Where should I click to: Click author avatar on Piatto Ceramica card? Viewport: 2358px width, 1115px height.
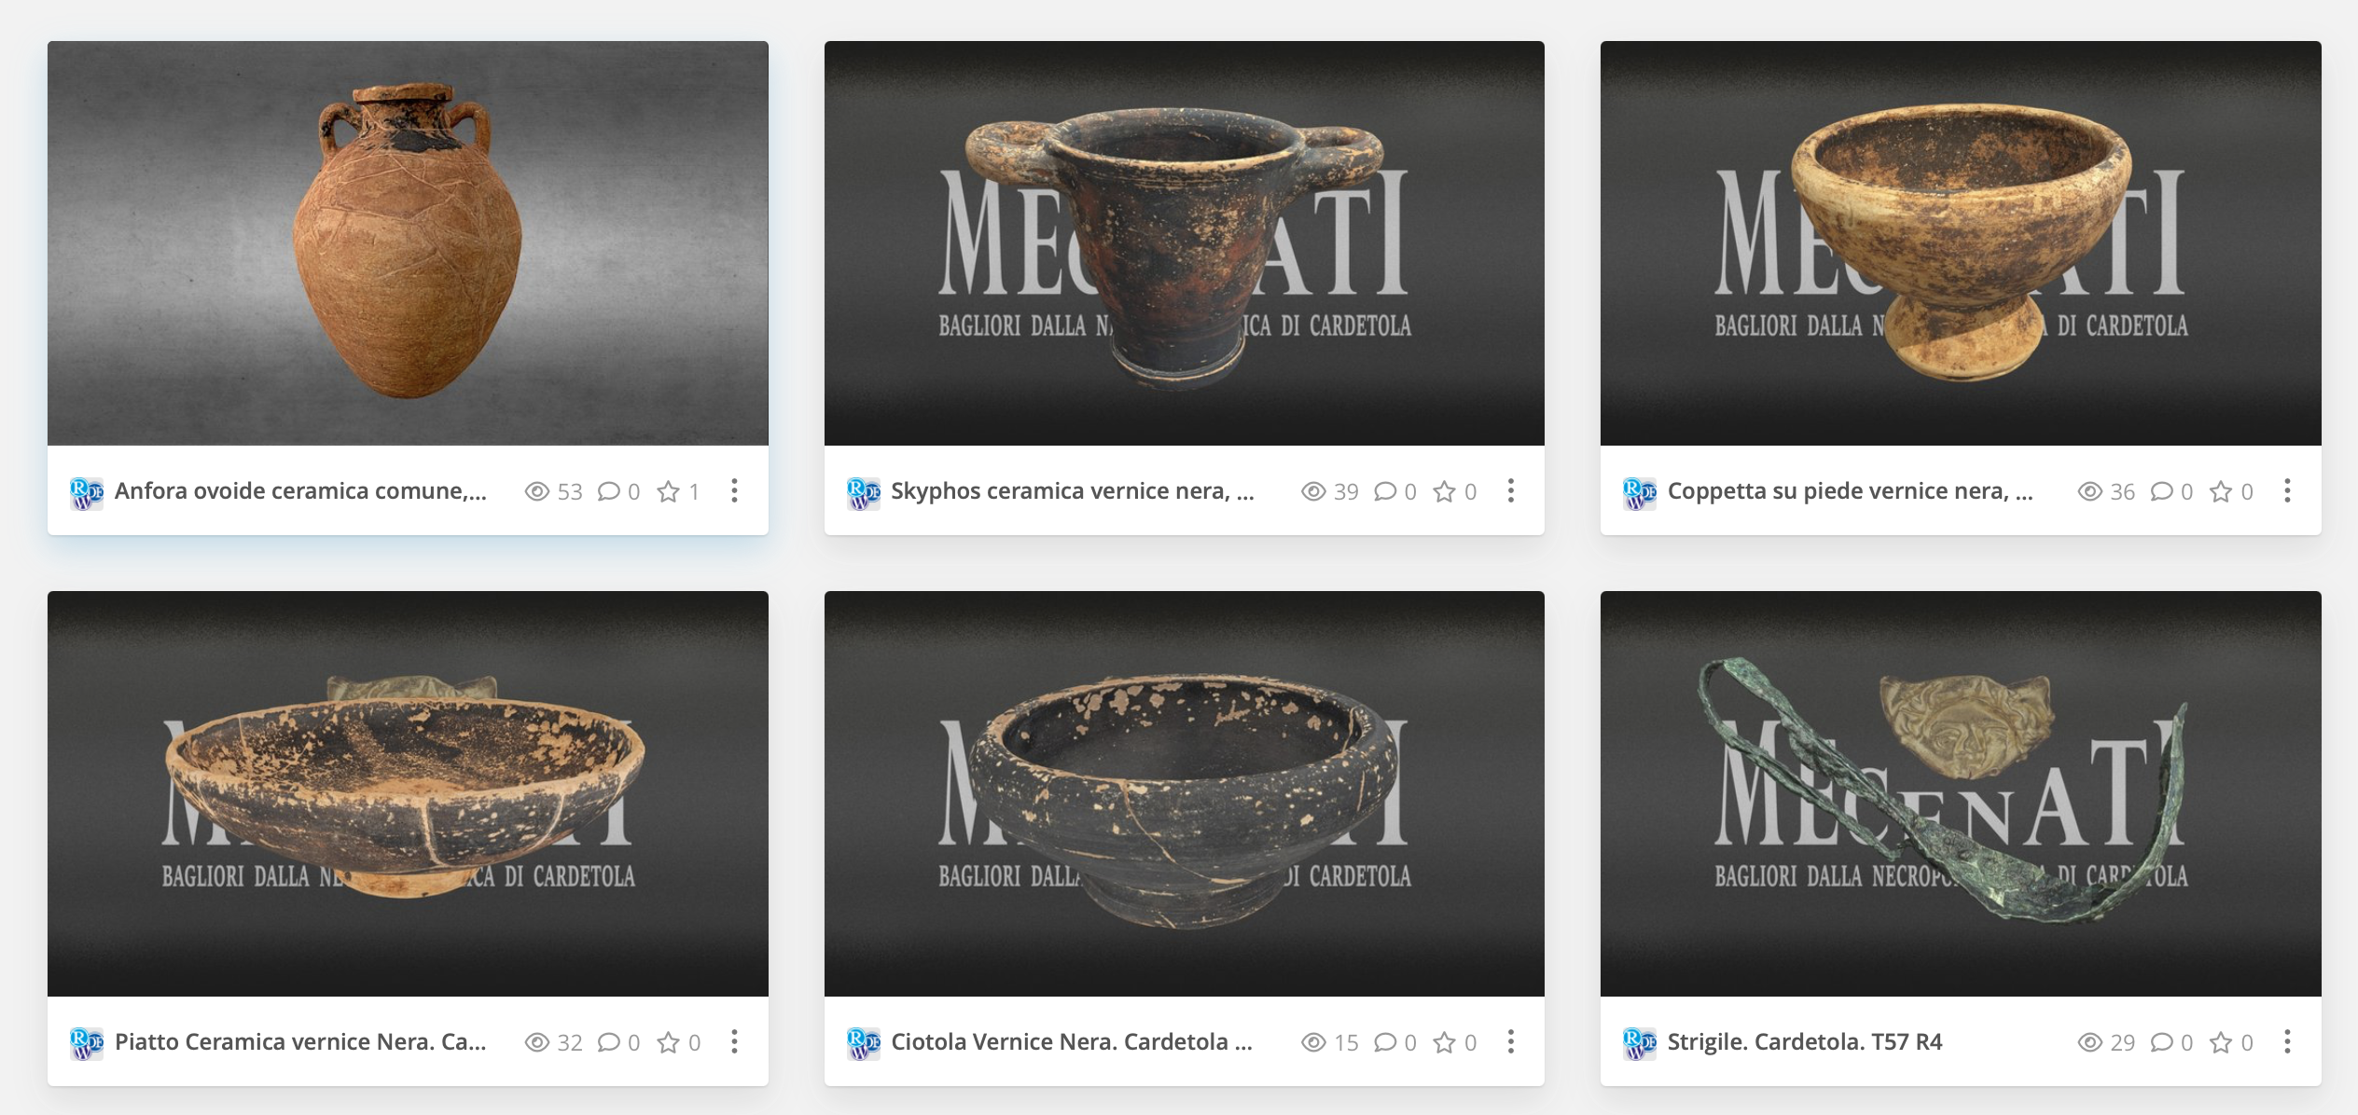(x=87, y=1043)
